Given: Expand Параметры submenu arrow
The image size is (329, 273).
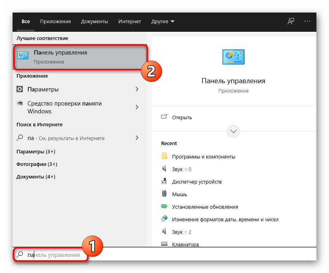Looking at the screenshot, I should pos(137,89).
